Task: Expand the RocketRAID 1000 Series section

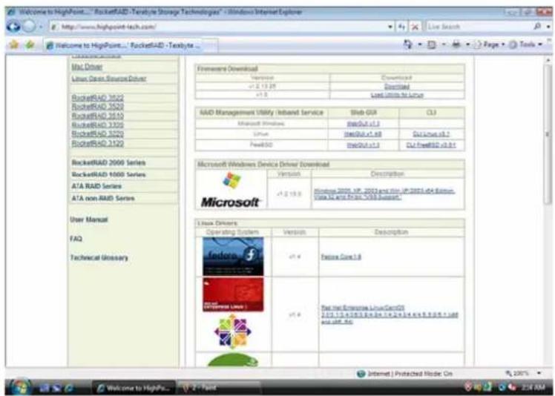Action: [x=108, y=174]
